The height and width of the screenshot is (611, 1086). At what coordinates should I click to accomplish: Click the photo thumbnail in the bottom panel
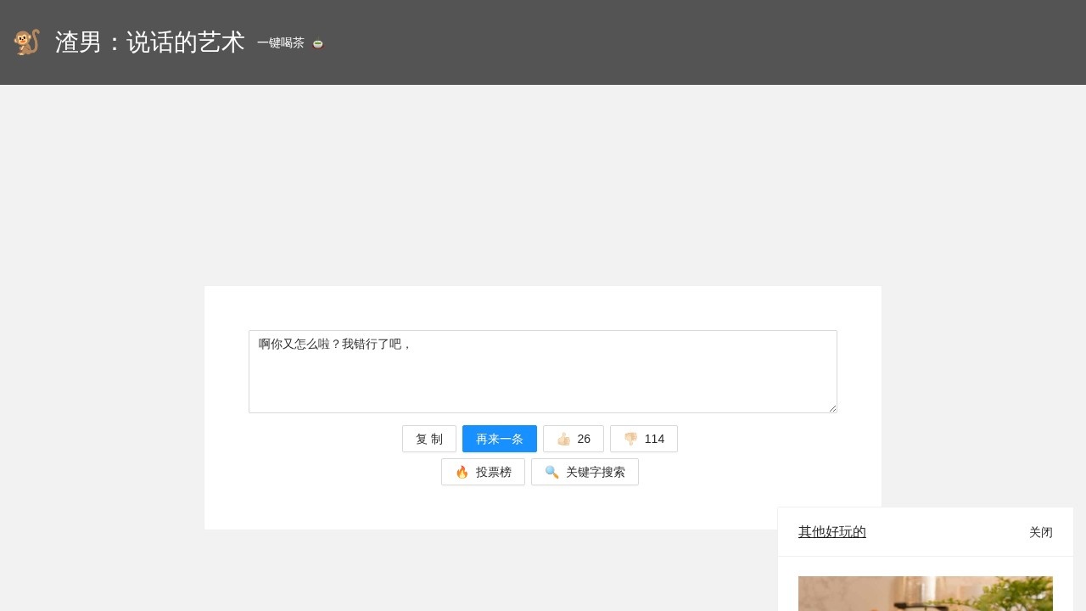925,594
